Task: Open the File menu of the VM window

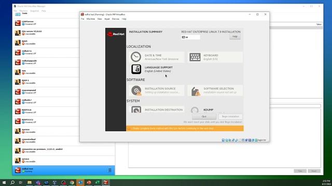Action: pos(82,19)
